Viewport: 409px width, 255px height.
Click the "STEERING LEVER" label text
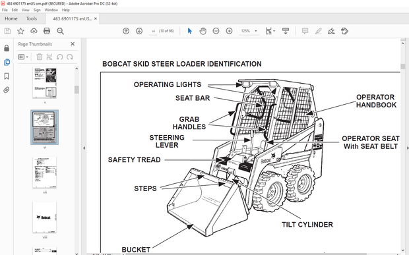point(167,141)
